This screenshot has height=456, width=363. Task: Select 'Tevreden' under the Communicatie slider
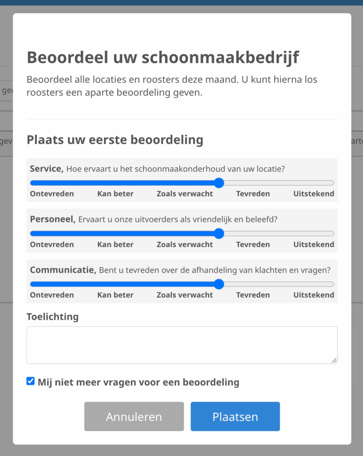[253, 295]
